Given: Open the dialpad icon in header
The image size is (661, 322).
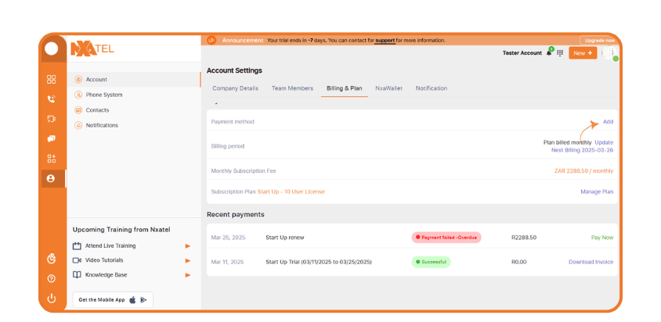Looking at the screenshot, I should [560, 53].
